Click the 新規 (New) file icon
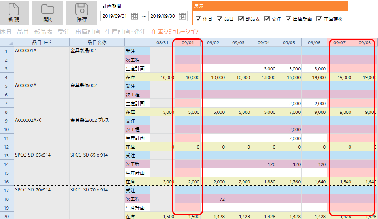The width and height of the screenshot is (378, 219). (14, 9)
